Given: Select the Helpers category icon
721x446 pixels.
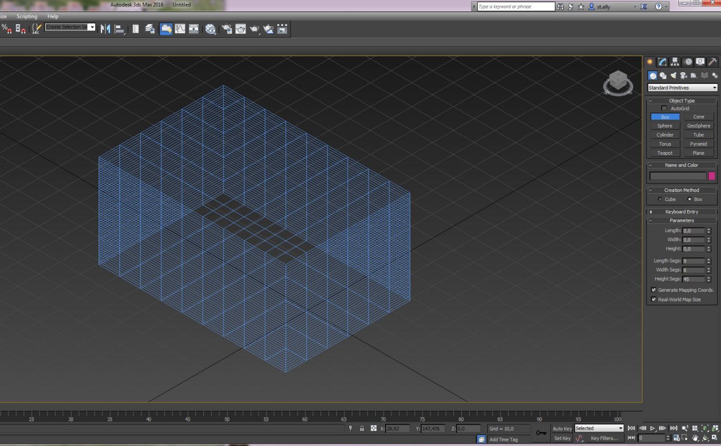Looking at the screenshot, I should pyautogui.click(x=693, y=75).
